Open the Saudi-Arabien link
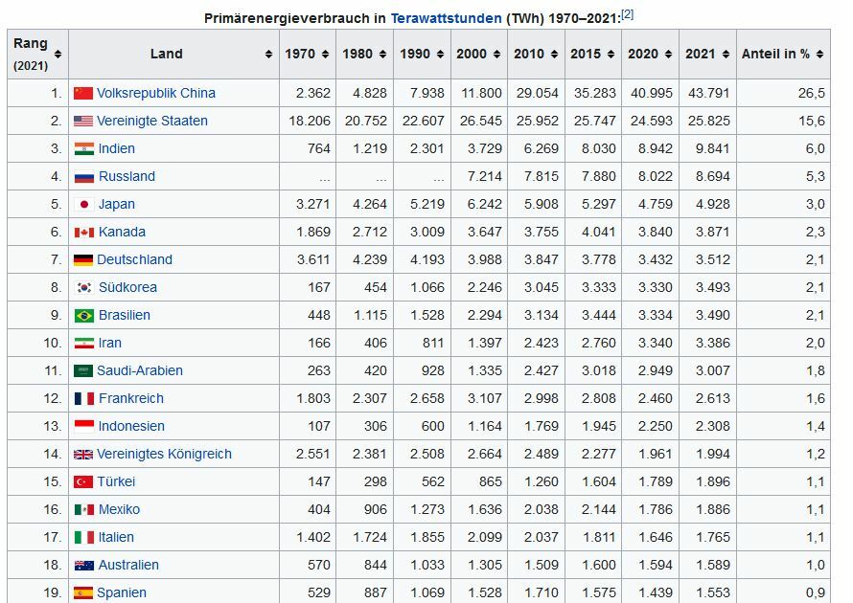The width and height of the screenshot is (853, 603). pyautogui.click(x=140, y=370)
